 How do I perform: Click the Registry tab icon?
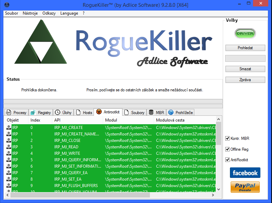tap(33, 112)
